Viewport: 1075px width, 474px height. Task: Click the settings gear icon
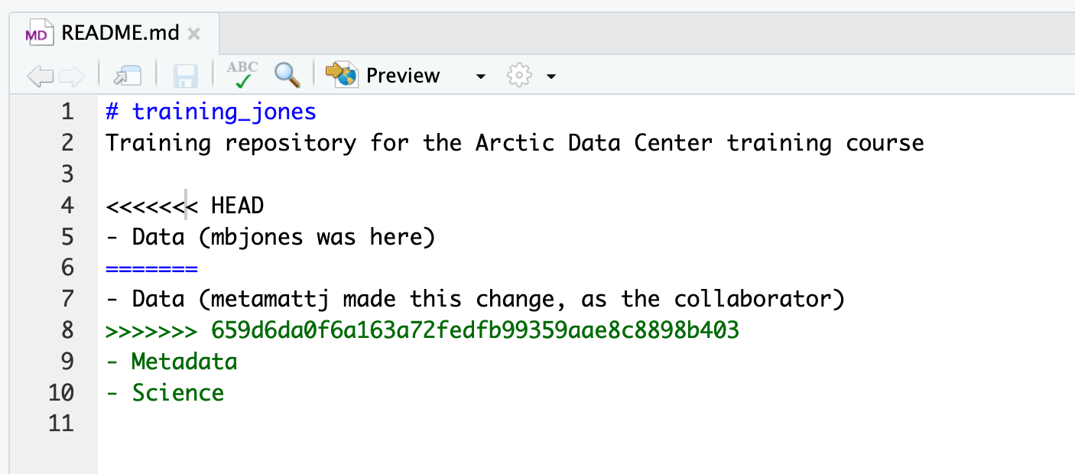(519, 75)
